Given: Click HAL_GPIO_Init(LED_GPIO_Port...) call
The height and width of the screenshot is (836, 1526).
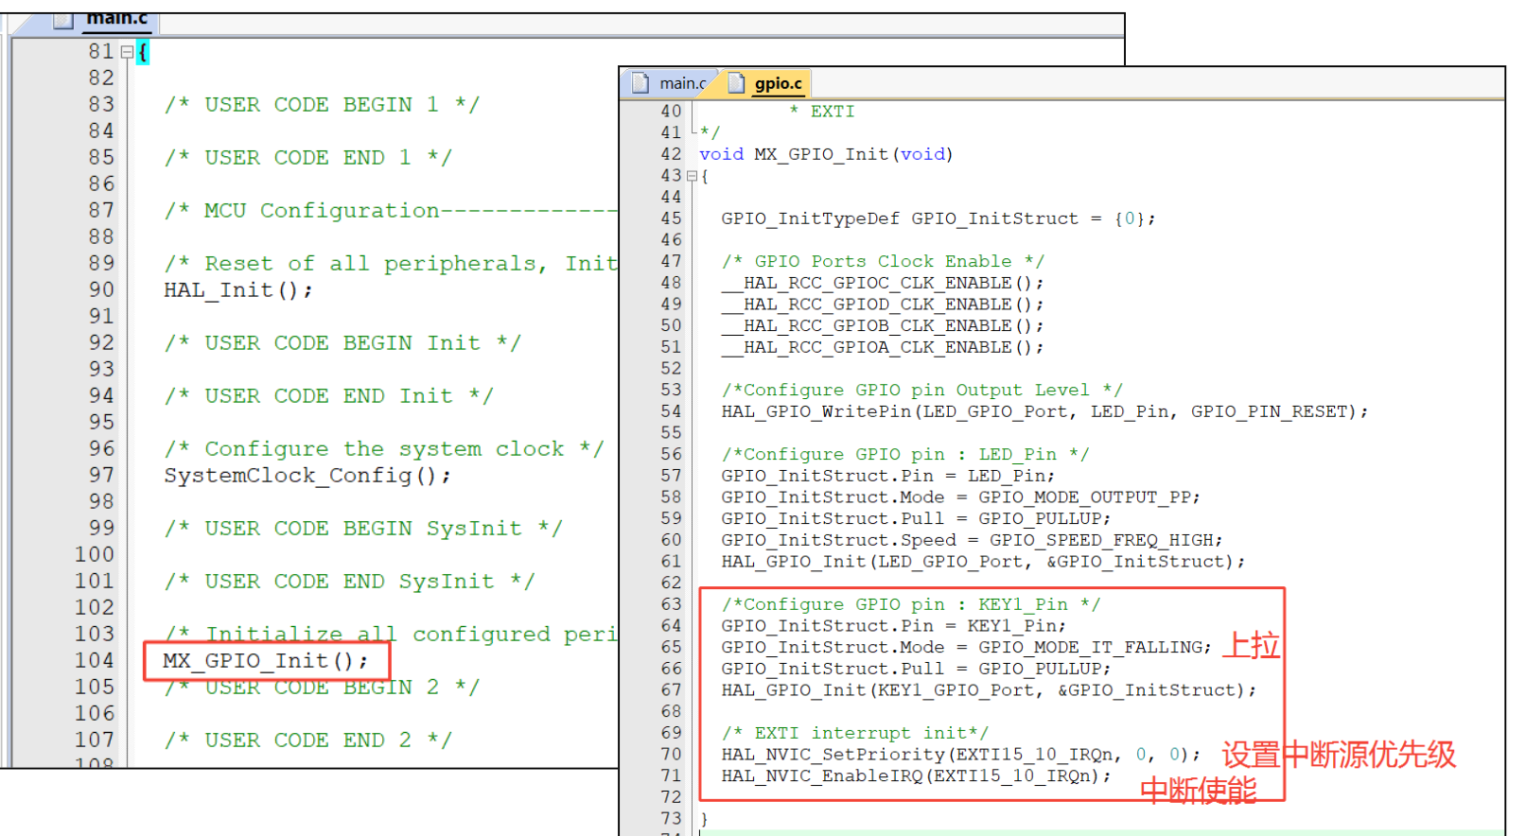Looking at the screenshot, I should pos(983,562).
